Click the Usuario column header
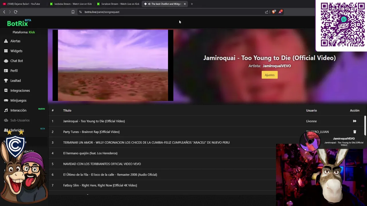This screenshot has height=206, width=367. [x=311, y=110]
